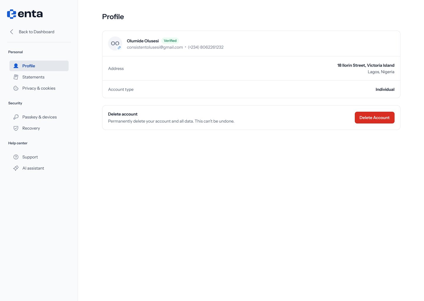Image resolution: width=424 pixels, height=301 pixels.
Task: Click the Statements document icon
Action: (16, 77)
